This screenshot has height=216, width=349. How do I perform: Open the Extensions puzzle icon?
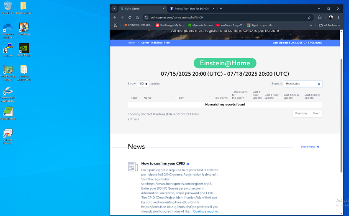(x=320, y=17)
